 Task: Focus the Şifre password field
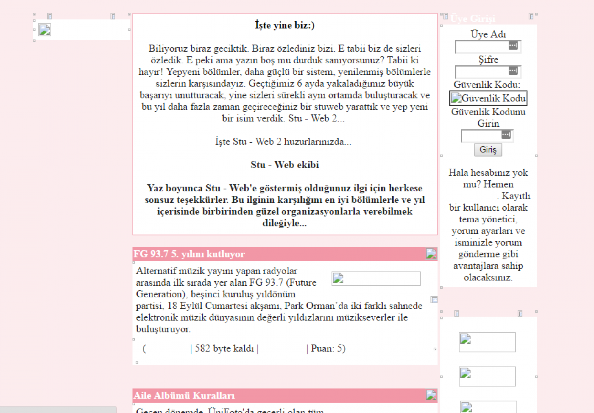481,72
